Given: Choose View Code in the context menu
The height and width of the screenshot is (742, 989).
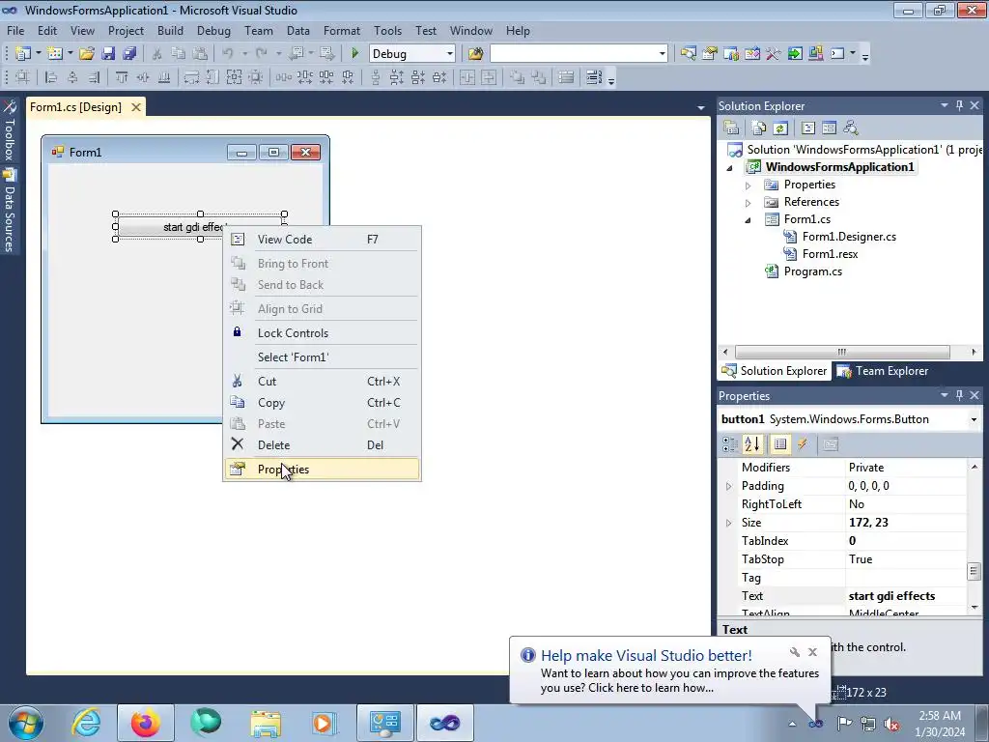Looking at the screenshot, I should 322,240.
